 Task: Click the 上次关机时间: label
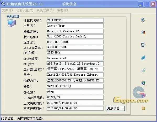34,103
